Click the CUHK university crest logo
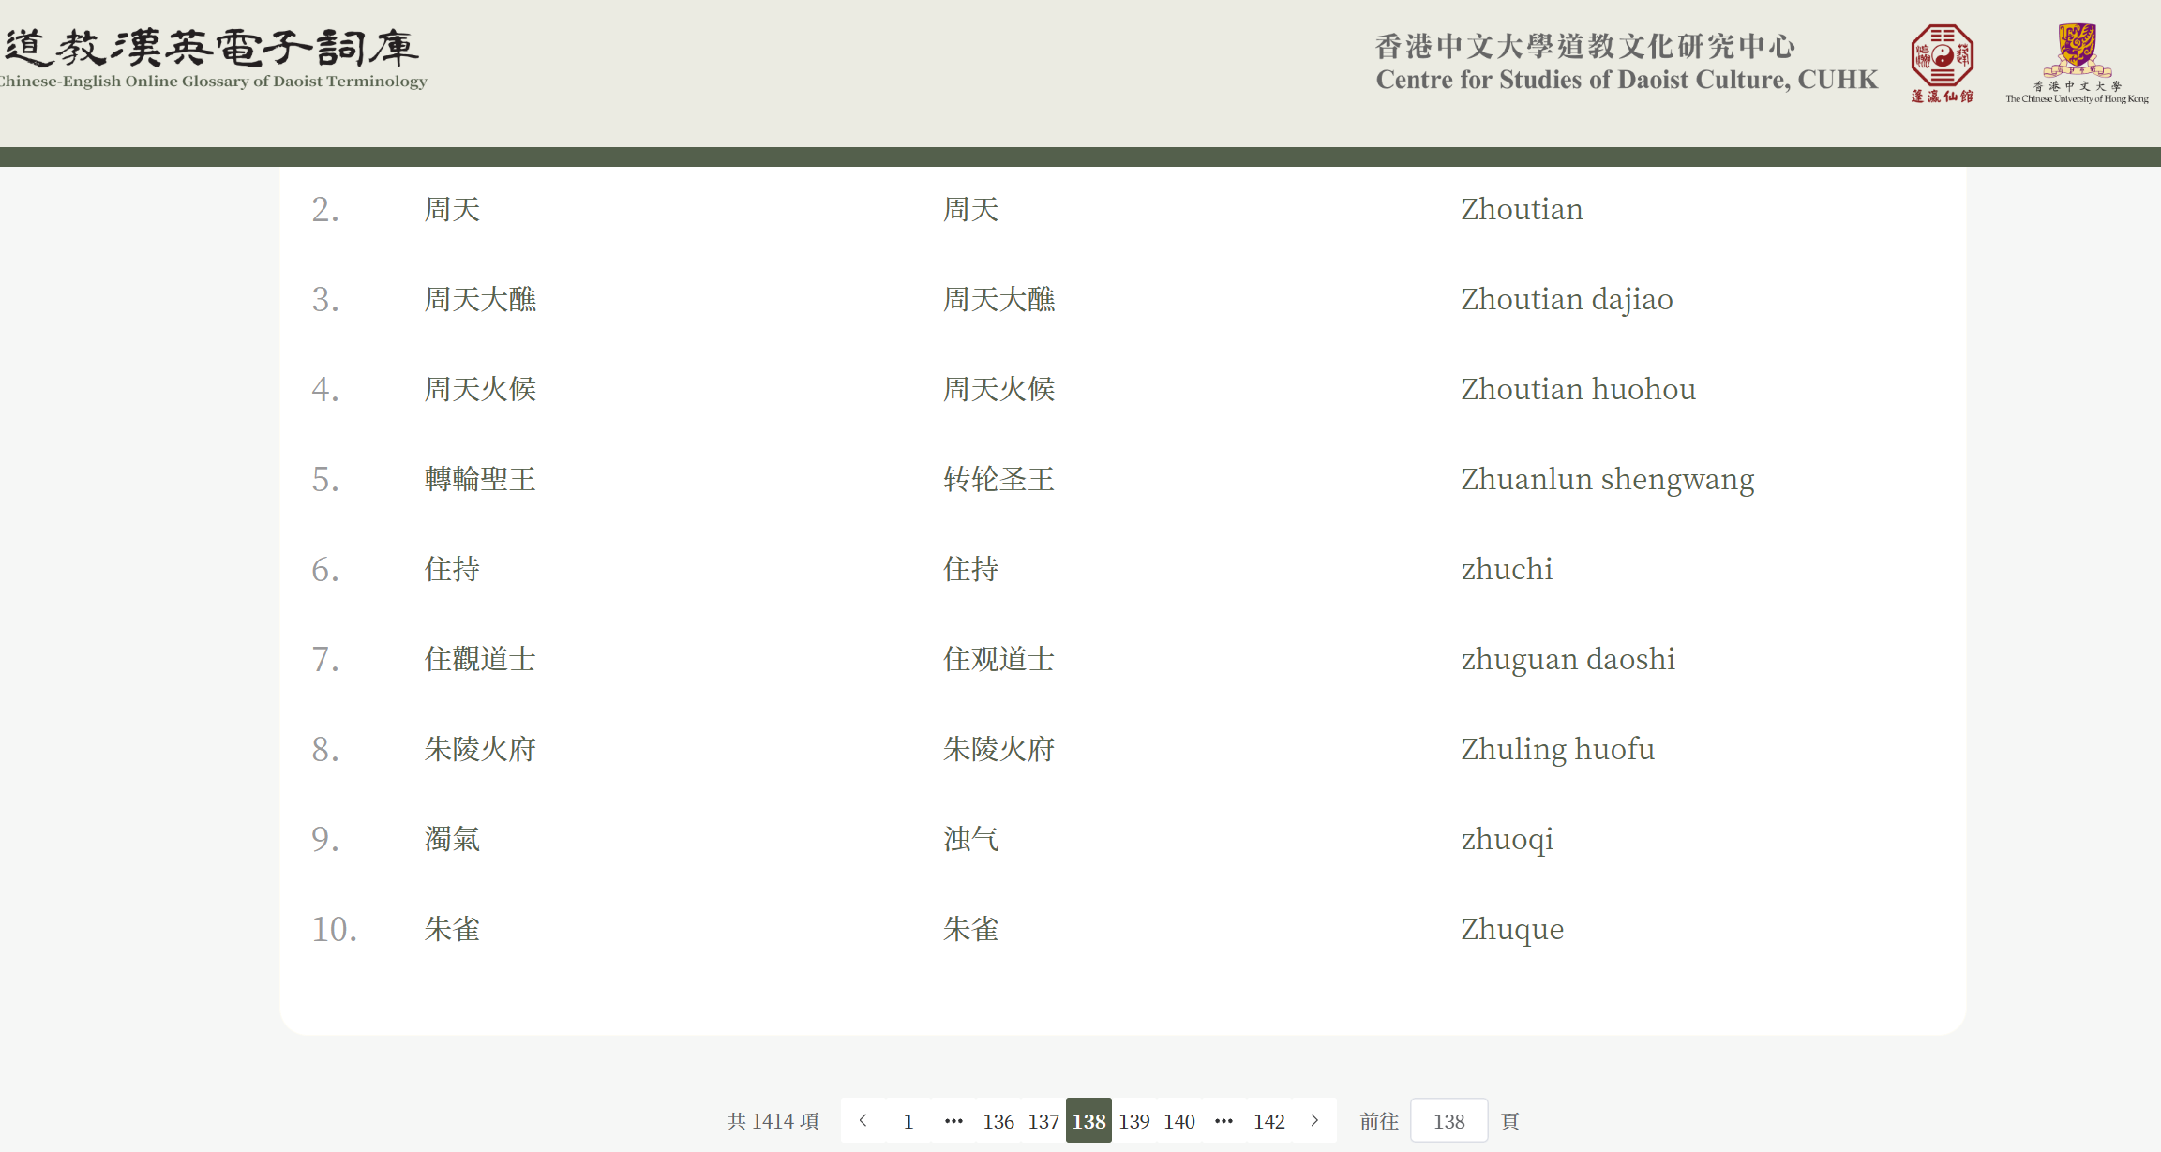This screenshot has height=1152, width=2161. [x=2077, y=62]
